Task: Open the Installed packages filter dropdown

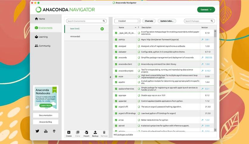Action: tap(127, 21)
